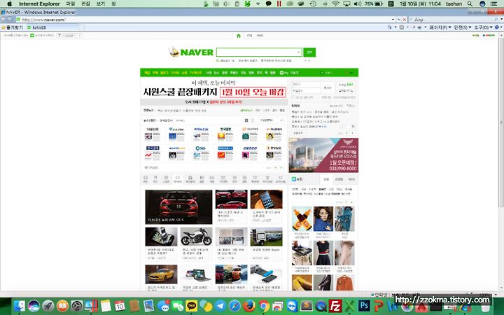Select the NAVER browser tab

click(51, 27)
